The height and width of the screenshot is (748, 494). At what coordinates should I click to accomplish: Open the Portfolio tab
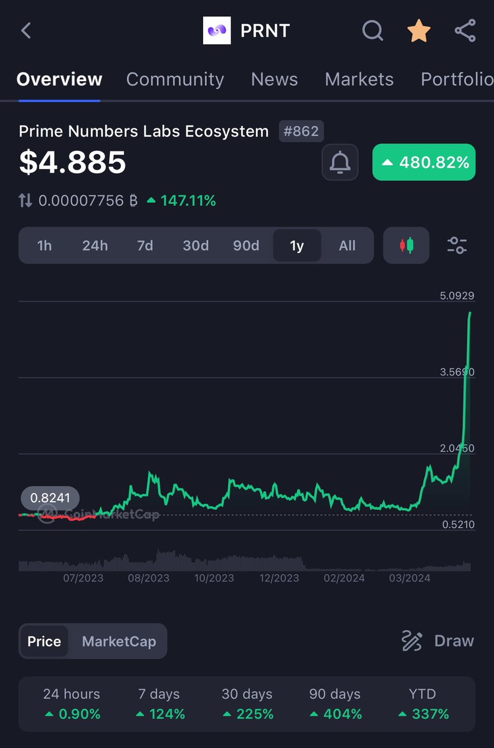point(457,80)
